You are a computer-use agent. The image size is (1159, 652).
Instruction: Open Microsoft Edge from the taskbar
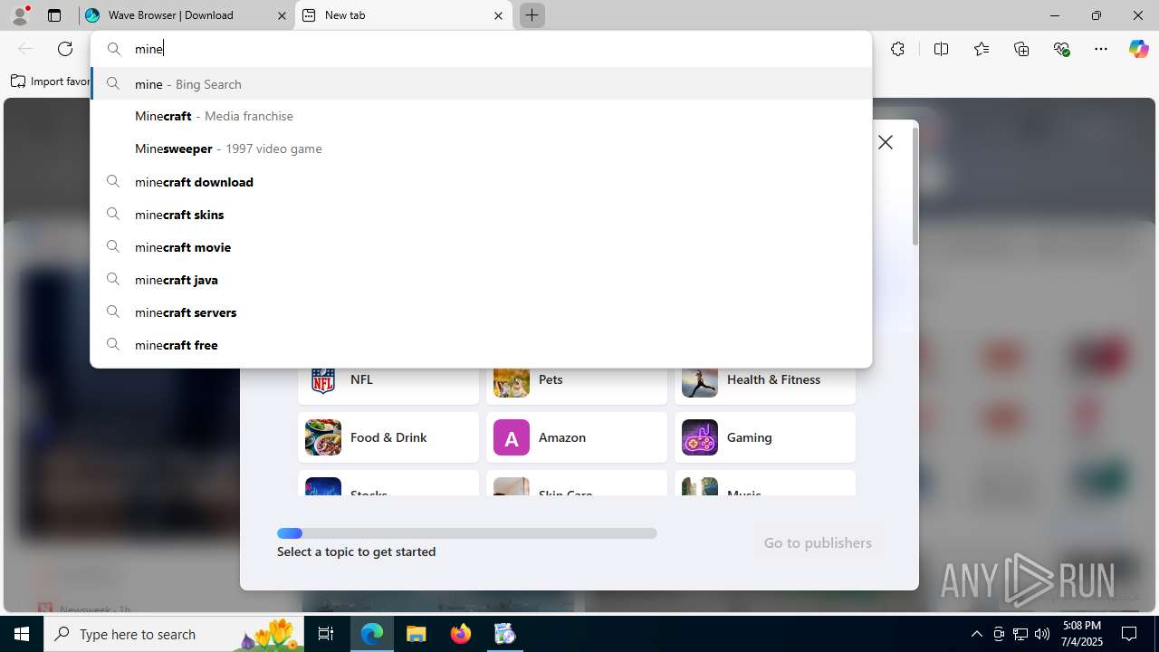pos(372,634)
